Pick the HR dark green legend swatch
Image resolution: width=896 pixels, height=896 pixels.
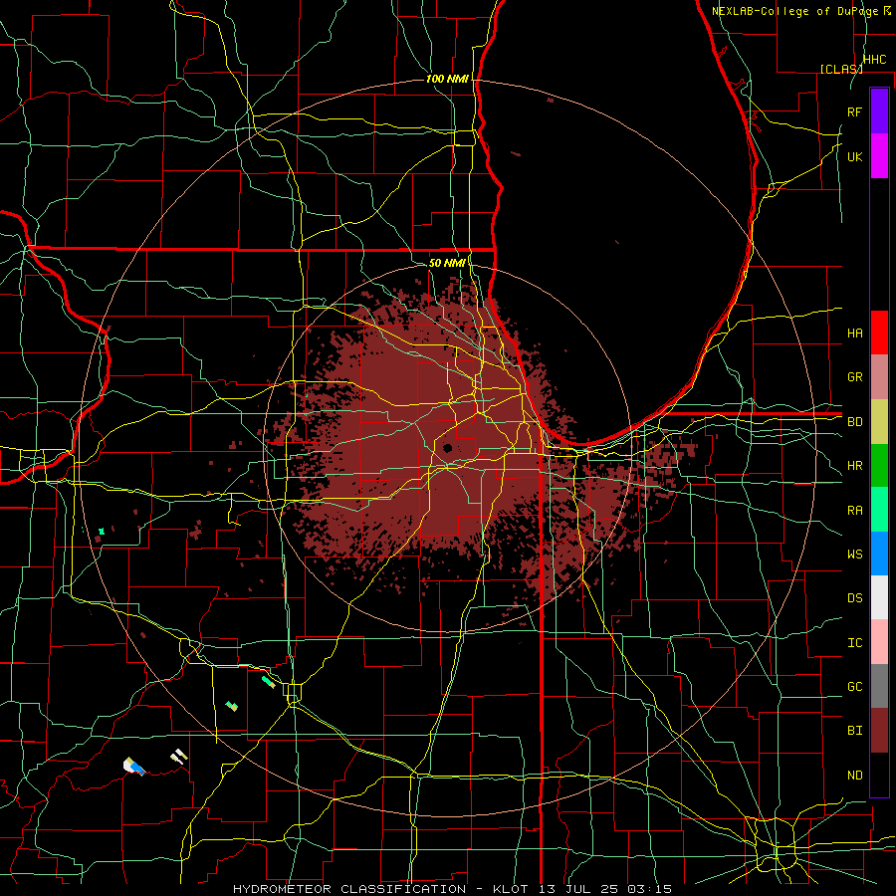(879, 465)
